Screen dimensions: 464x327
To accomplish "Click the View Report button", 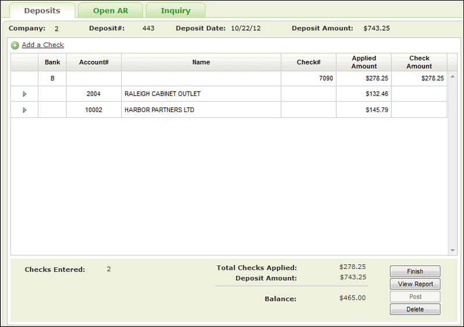I will pyautogui.click(x=415, y=284).
